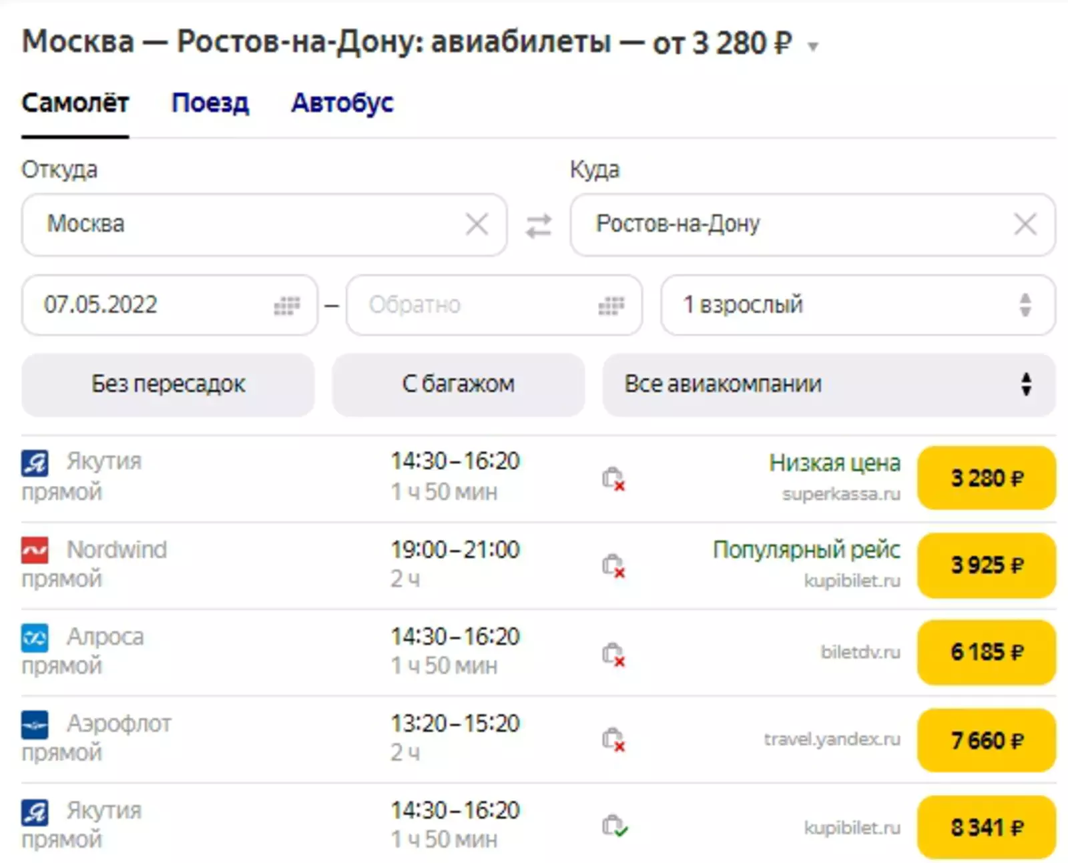Expand the arrow next to title price
Screen dimensions: 1068x863
pos(813,47)
